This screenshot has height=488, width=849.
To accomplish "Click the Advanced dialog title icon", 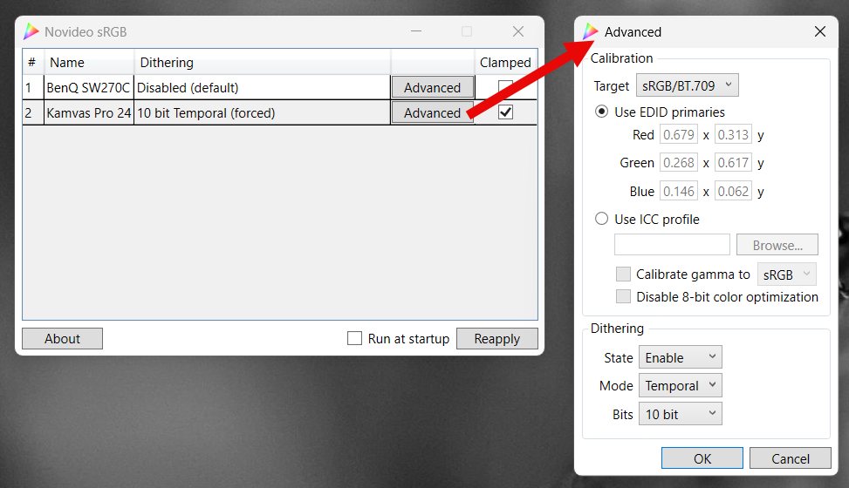I will 591,32.
